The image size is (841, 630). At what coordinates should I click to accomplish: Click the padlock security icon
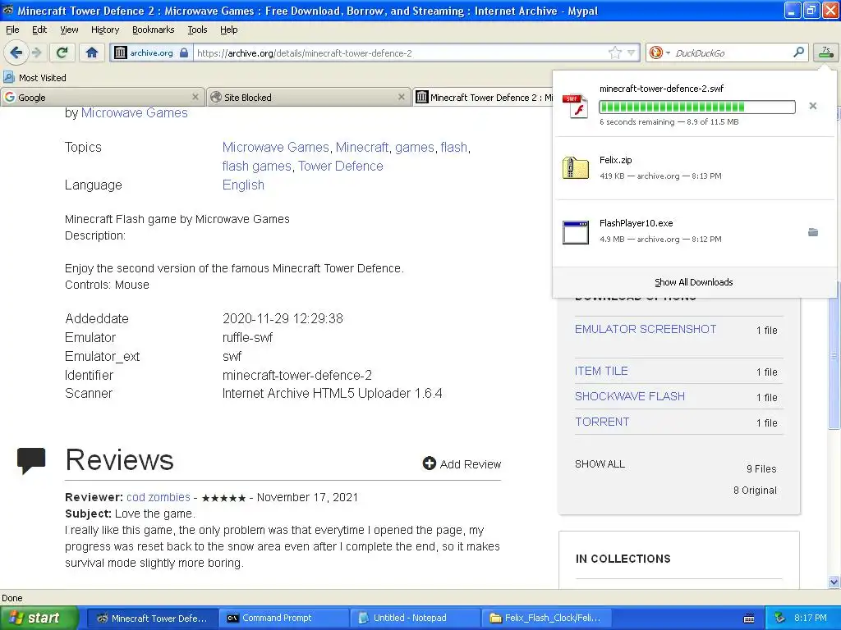(184, 52)
